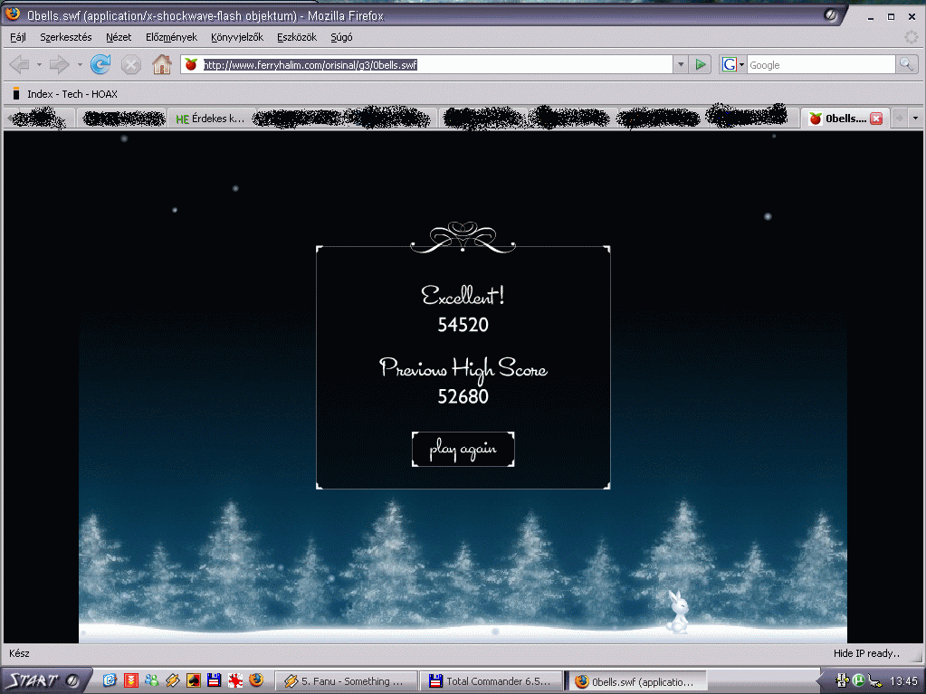Image resolution: width=926 pixels, height=694 pixels.
Task: Open the Előzmények menu
Action: coord(171,37)
